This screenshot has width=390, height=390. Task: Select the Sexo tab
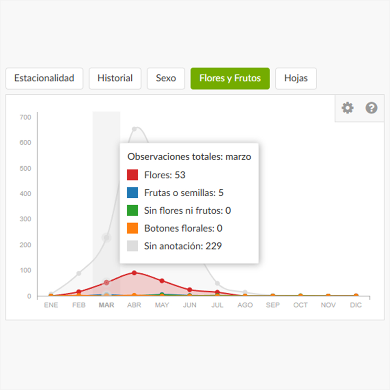point(166,78)
